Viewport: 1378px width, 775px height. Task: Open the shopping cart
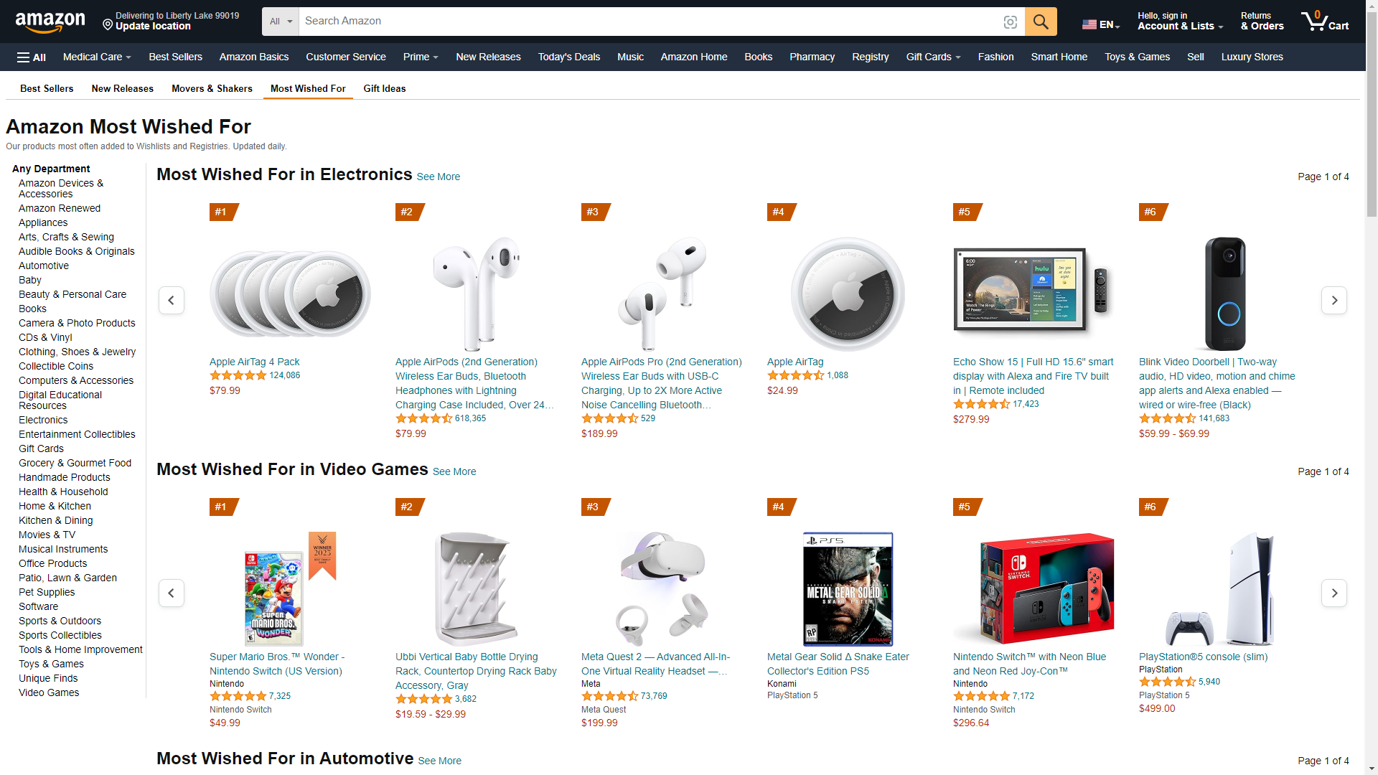pyautogui.click(x=1325, y=21)
